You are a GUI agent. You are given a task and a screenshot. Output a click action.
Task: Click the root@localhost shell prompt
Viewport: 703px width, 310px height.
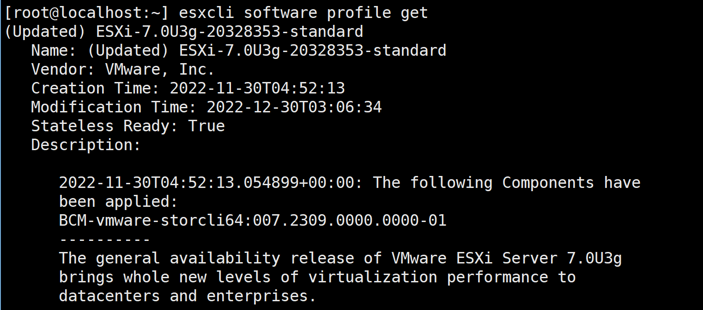coord(84,12)
